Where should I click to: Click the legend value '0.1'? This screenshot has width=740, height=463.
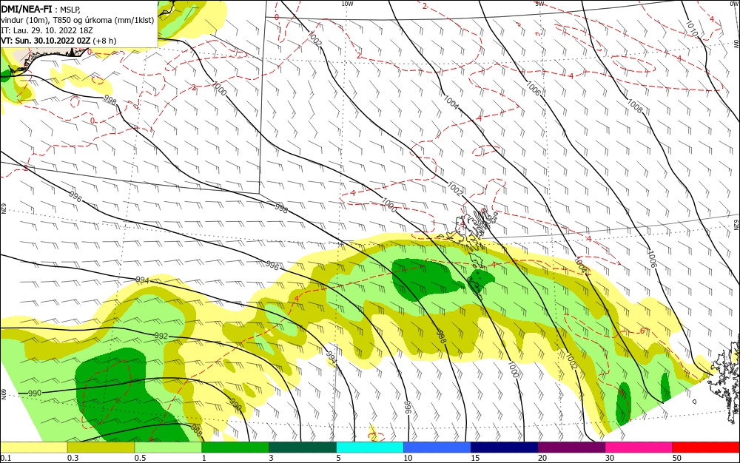[6, 458]
